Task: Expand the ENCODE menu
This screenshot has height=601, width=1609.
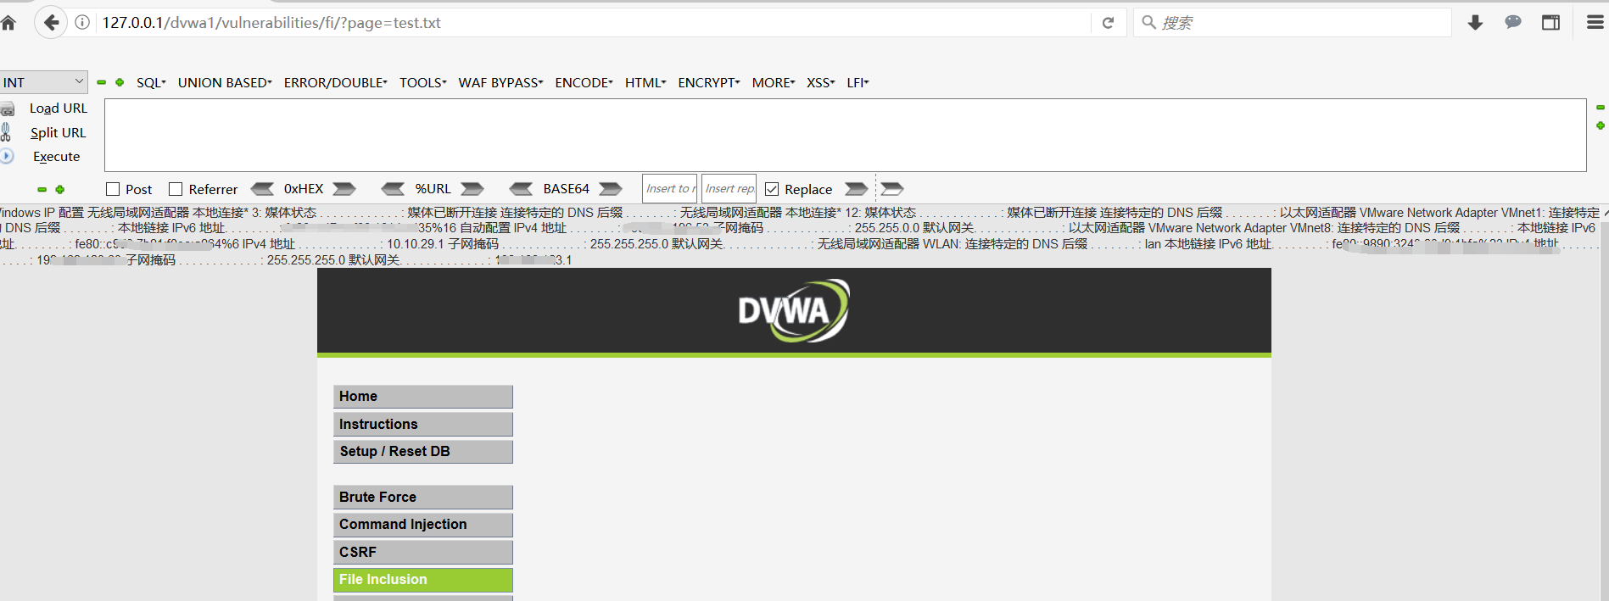Action: 584,82
